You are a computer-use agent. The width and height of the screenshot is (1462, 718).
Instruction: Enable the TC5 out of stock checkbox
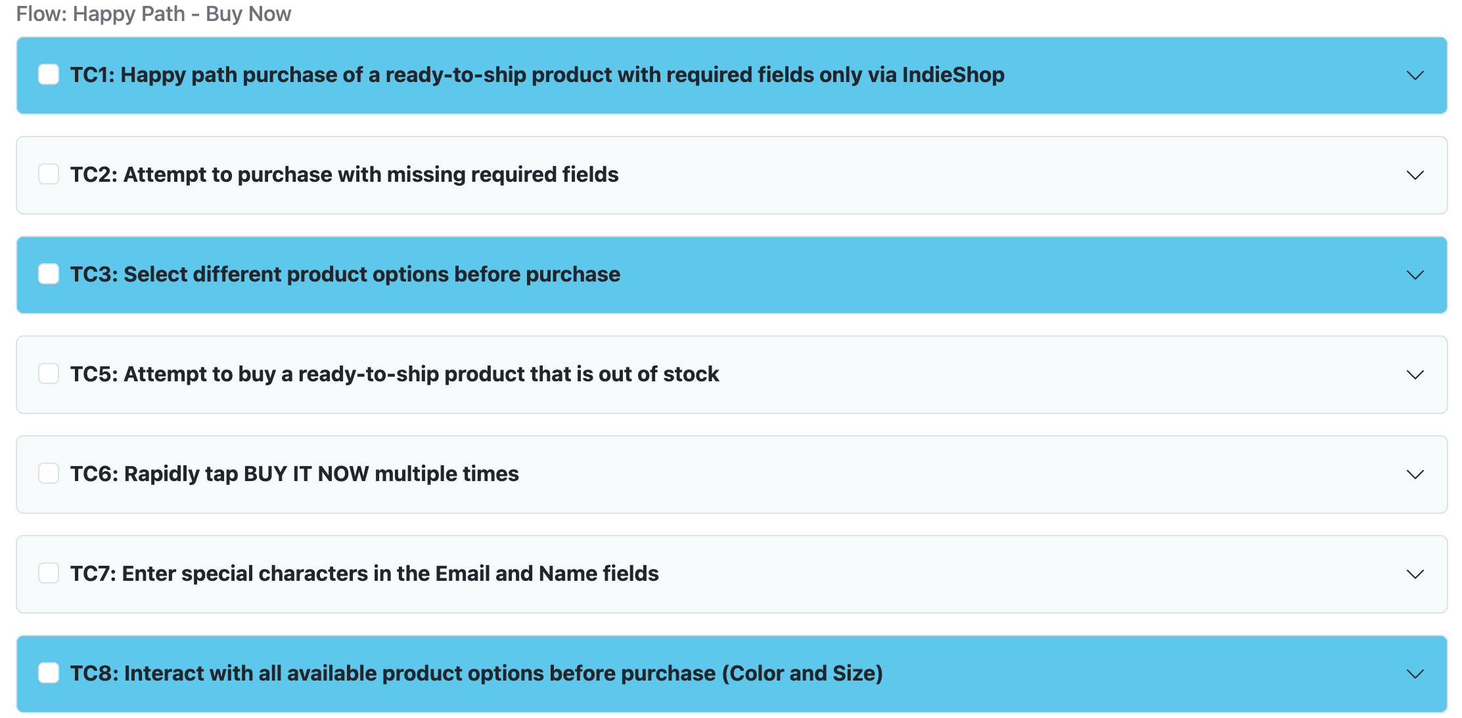click(49, 374)
